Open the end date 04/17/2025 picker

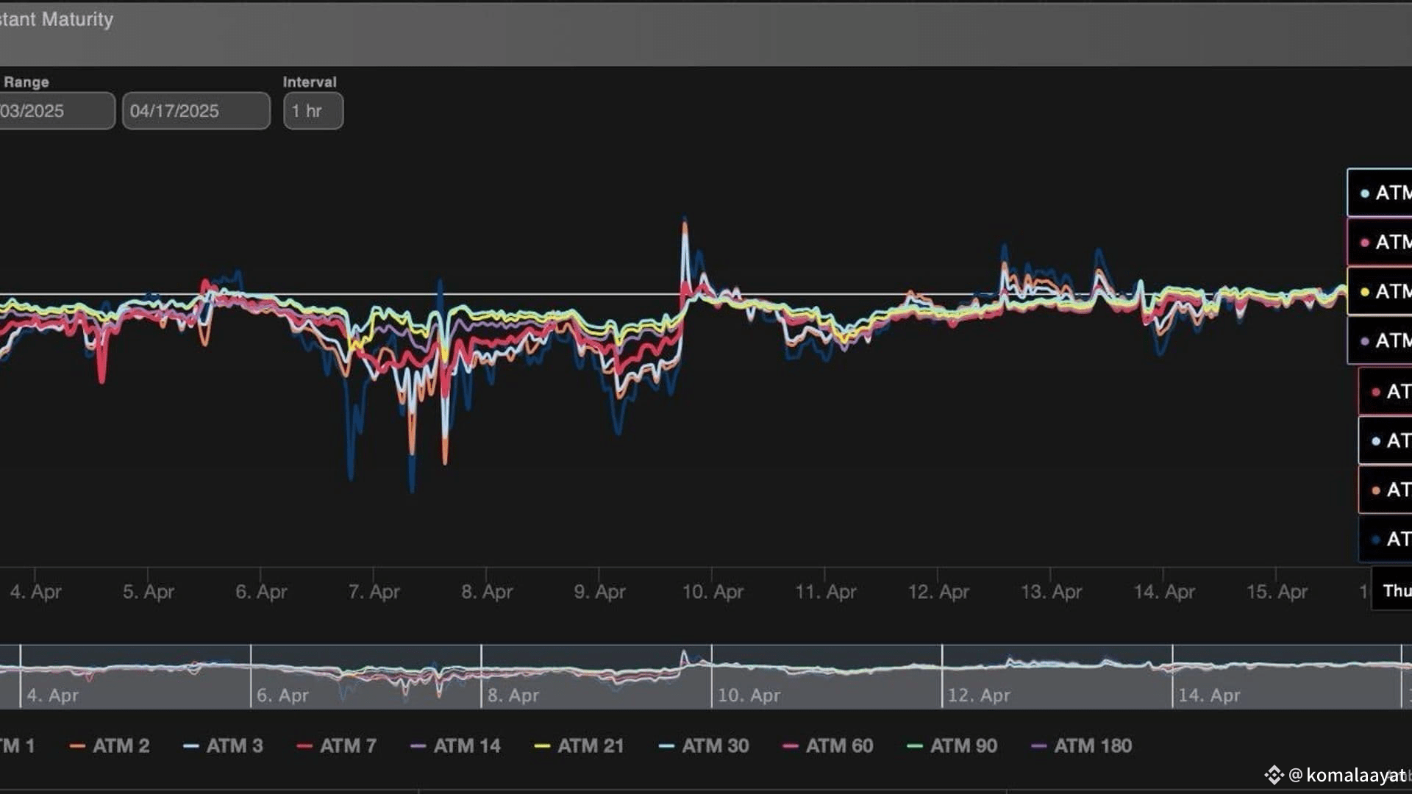[196, 111]
